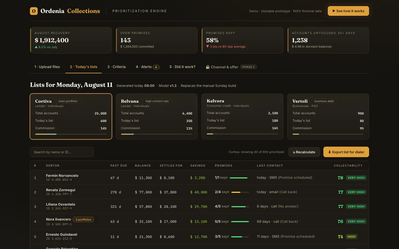Click VERY HIGH badge in Fermín Norvancelo's row
The height and width of the screenshot is (249, 399).
356,178
